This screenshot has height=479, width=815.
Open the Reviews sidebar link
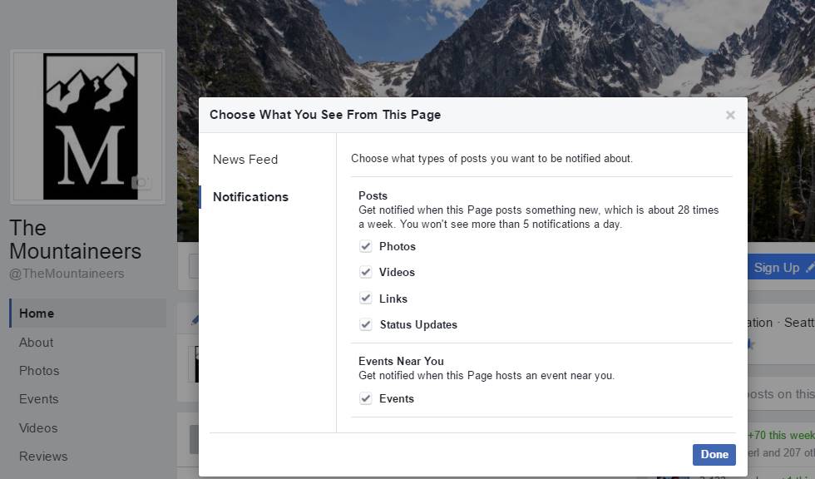[43, 457]
